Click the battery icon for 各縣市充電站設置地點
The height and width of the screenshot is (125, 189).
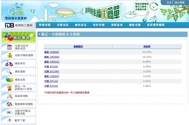[9, 112]
